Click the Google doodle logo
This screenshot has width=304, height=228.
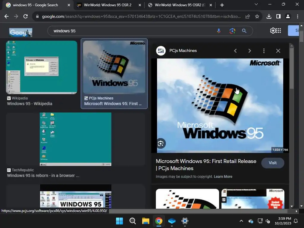coord(21,32)
